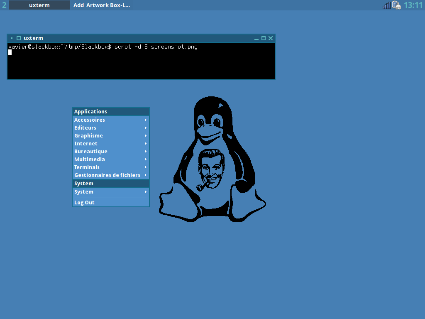Switch to Add Artwork Box-L... taskbar window
Viewport: 425px width, 319px height.
(x=102, y=5)
